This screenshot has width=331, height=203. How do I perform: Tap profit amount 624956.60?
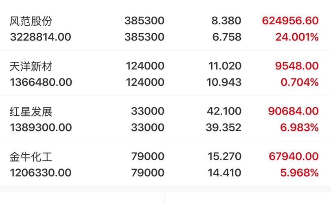290,21
